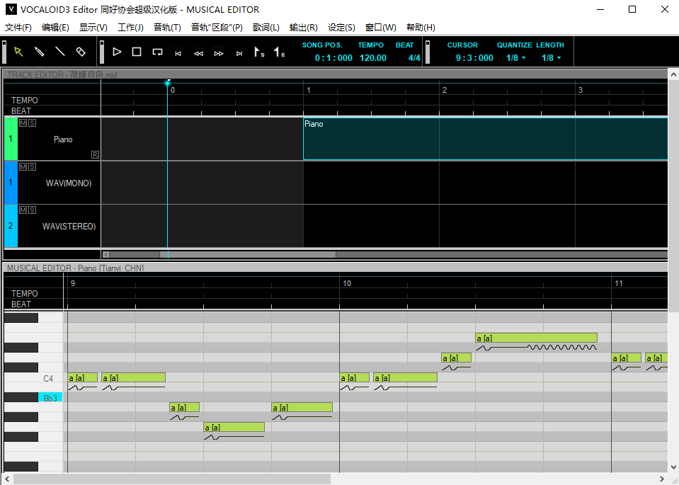Toggle the R button on Piano track
Viewport: 679px width, 485px height.
[x=96, y=154]
